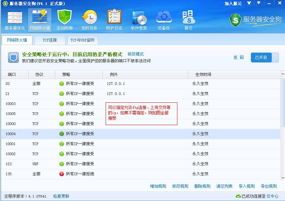This screenshot has height=201, width=285.
Task: Click green status icon for port 10003
Action: [62, 104]
